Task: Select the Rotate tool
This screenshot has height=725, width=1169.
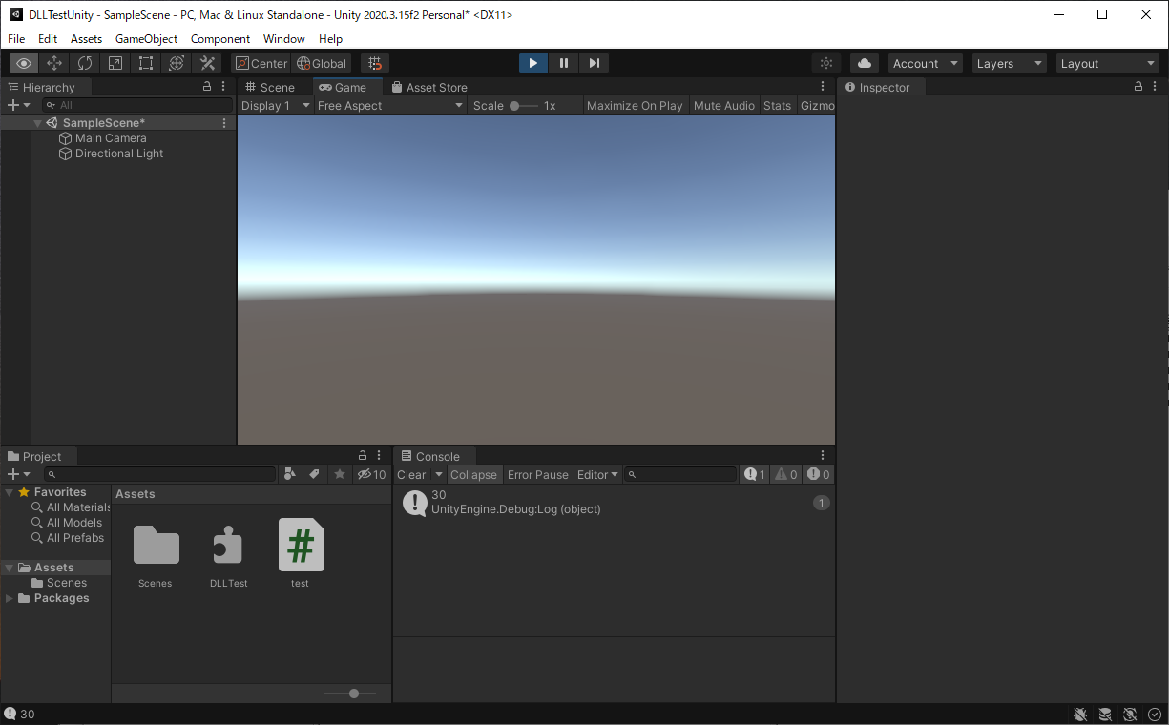Action: [85, 63]
